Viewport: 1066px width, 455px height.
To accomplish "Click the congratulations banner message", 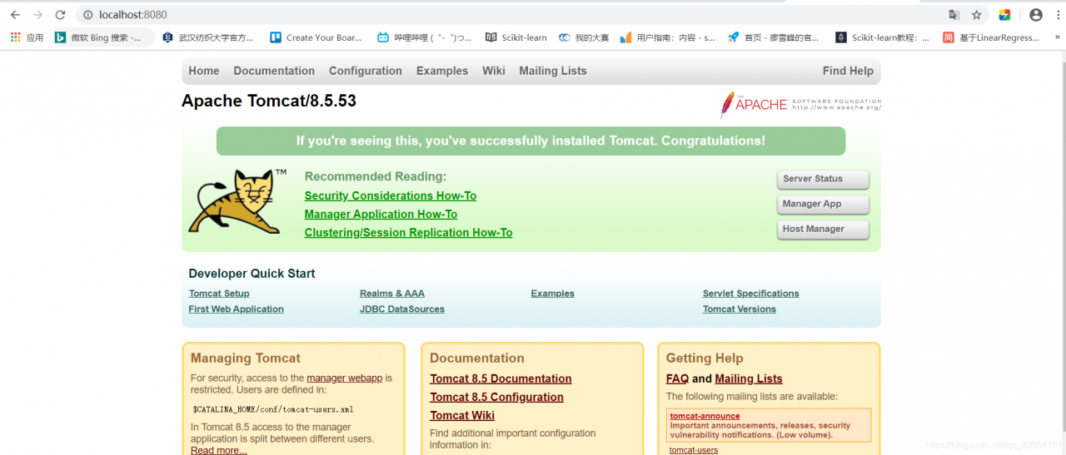I will pos(531,141).
